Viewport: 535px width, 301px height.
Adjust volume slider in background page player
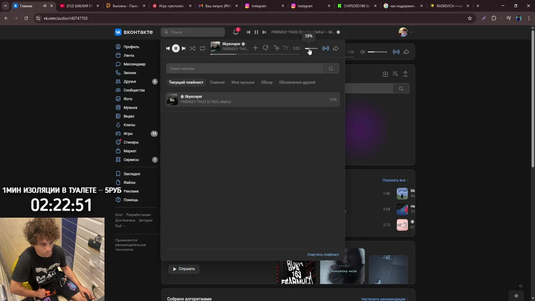click(x=377, y=52)
